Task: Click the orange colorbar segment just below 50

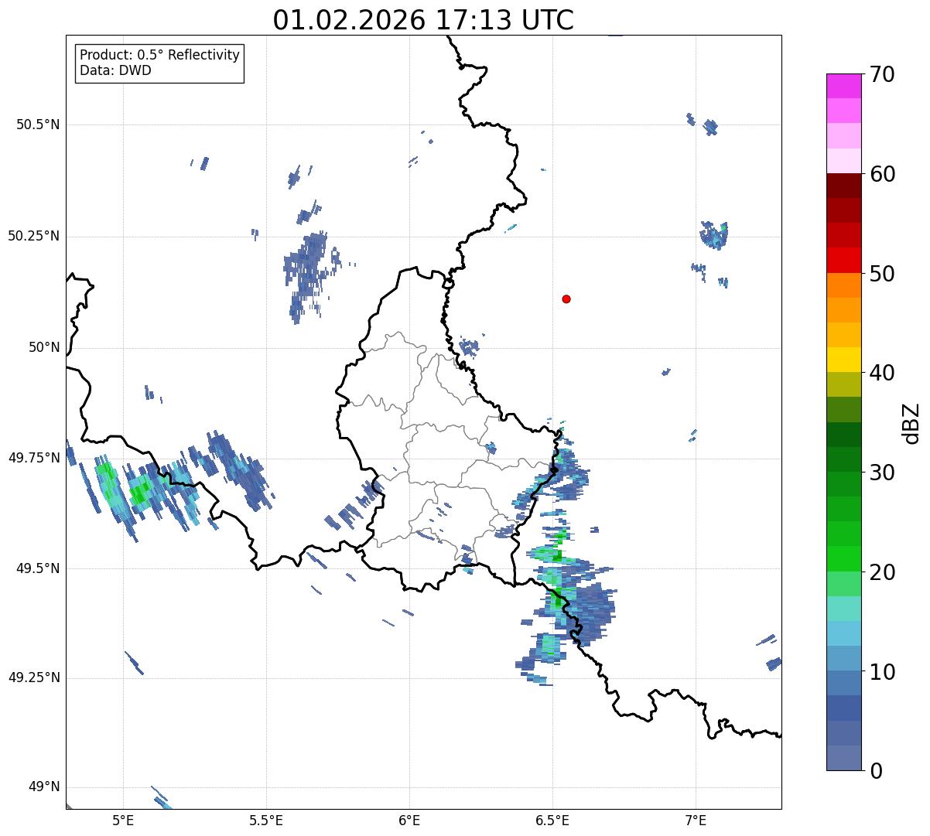Action: pyautogui.click(x=844, y=285)
